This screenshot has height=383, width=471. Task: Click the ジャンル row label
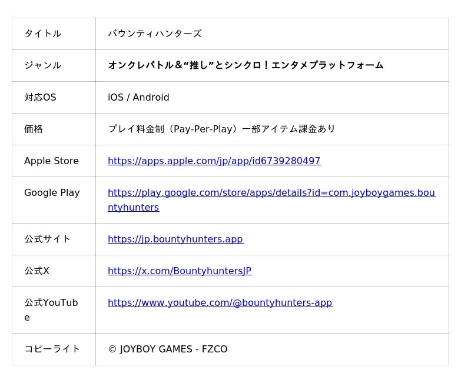pyautogui.click(x=42, y=65)
